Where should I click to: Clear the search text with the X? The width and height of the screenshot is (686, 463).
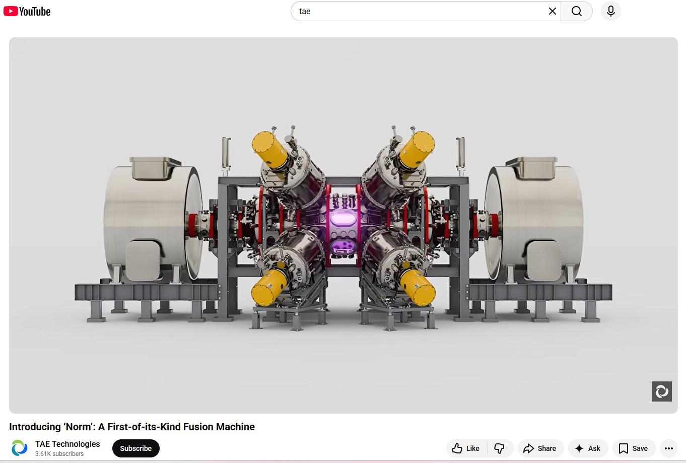pos(552,11)
